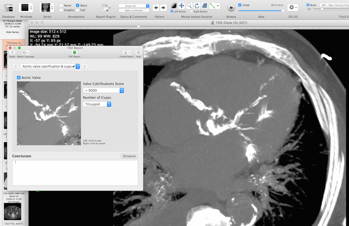Open Aortic valve calcification section dropdown
This screenshot has width=349, height=226.
coord(50,67)
